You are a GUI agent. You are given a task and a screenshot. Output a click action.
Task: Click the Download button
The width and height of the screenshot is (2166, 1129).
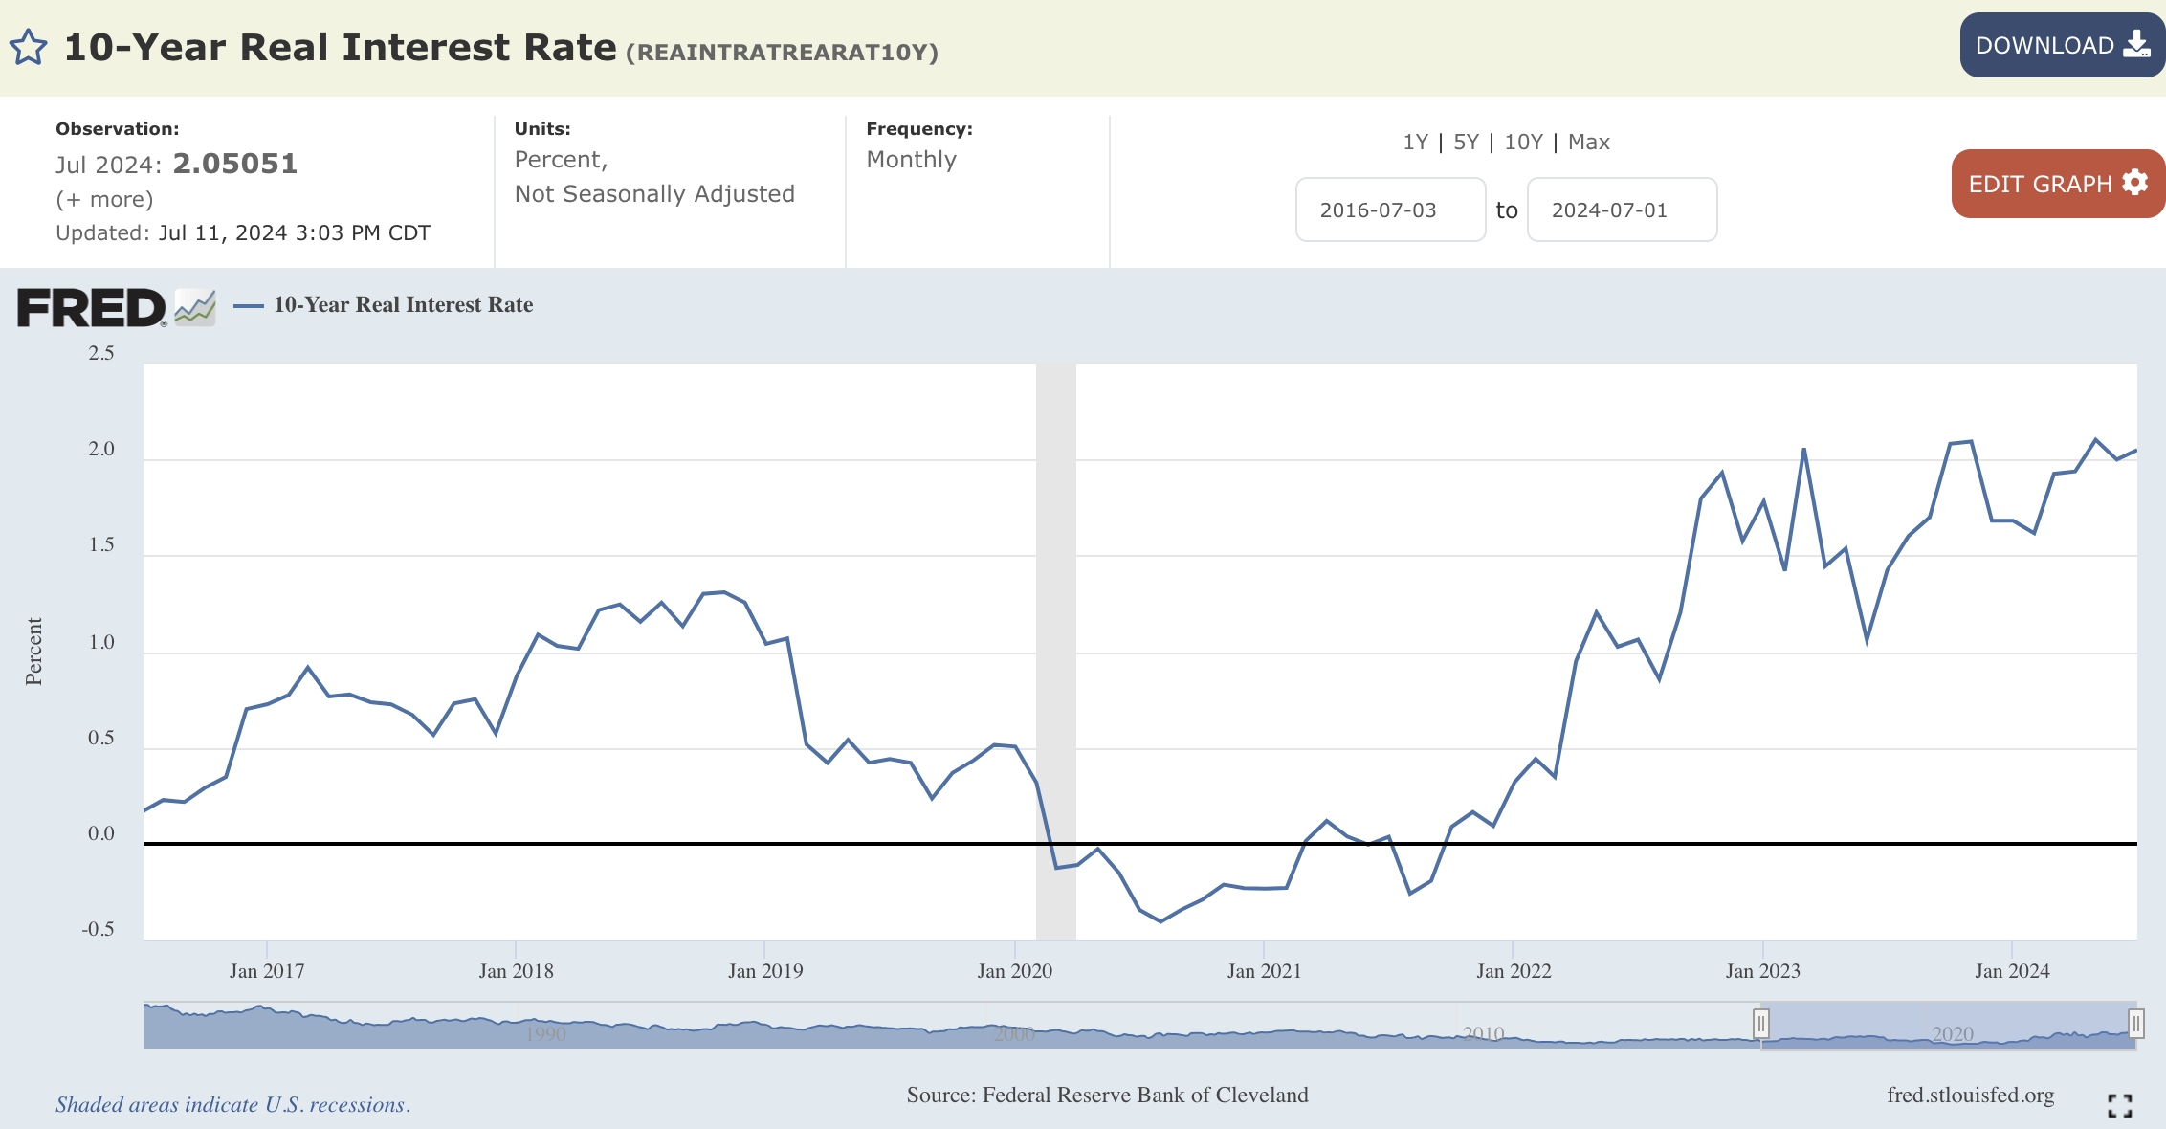pyautogui.click(x=2061, y=45)
